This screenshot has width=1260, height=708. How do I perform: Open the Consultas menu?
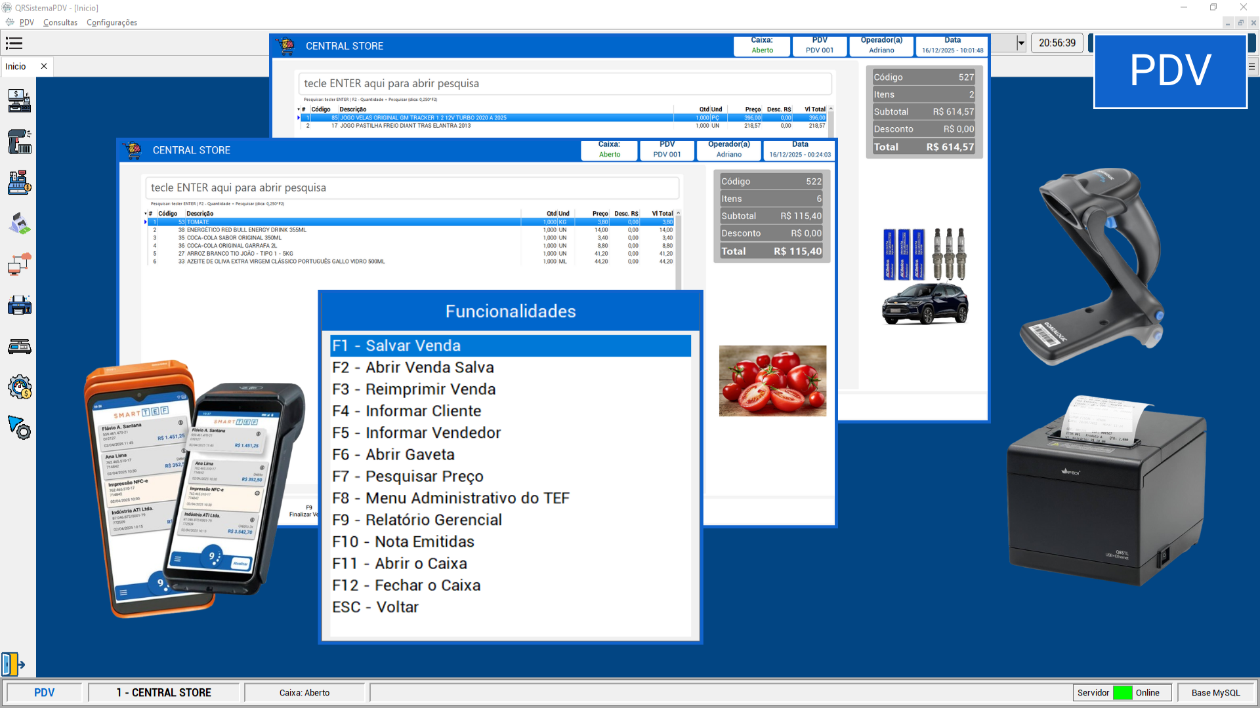coord(60,22)
